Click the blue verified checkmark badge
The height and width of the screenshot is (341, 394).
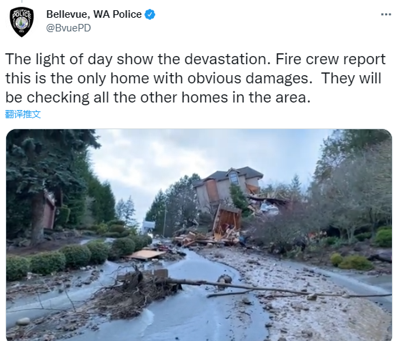pyautogui.click(x=150, y=14)
